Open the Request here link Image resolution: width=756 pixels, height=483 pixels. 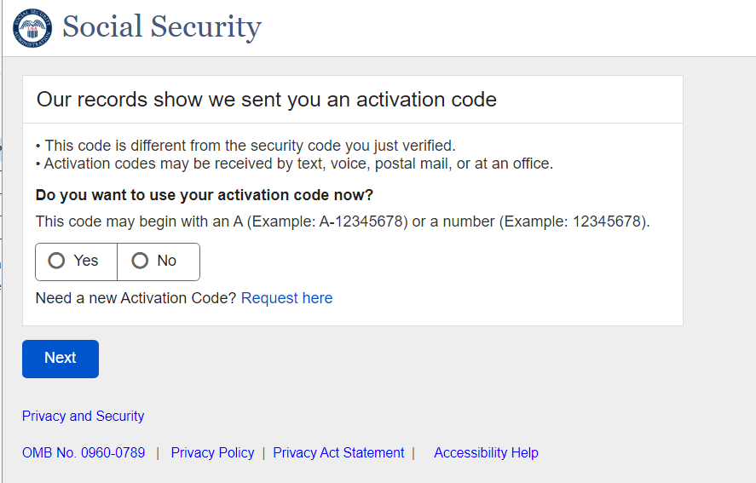pos(286,298)
